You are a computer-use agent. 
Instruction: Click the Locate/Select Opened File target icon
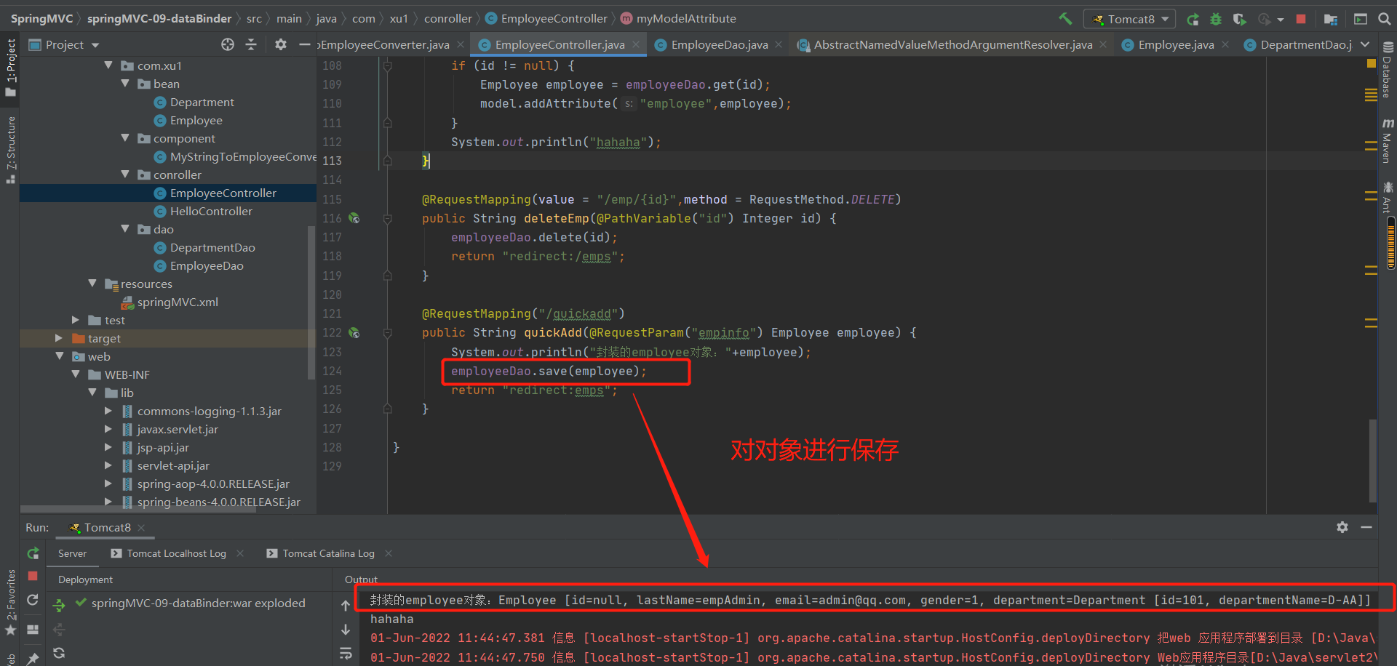point(228,44)
